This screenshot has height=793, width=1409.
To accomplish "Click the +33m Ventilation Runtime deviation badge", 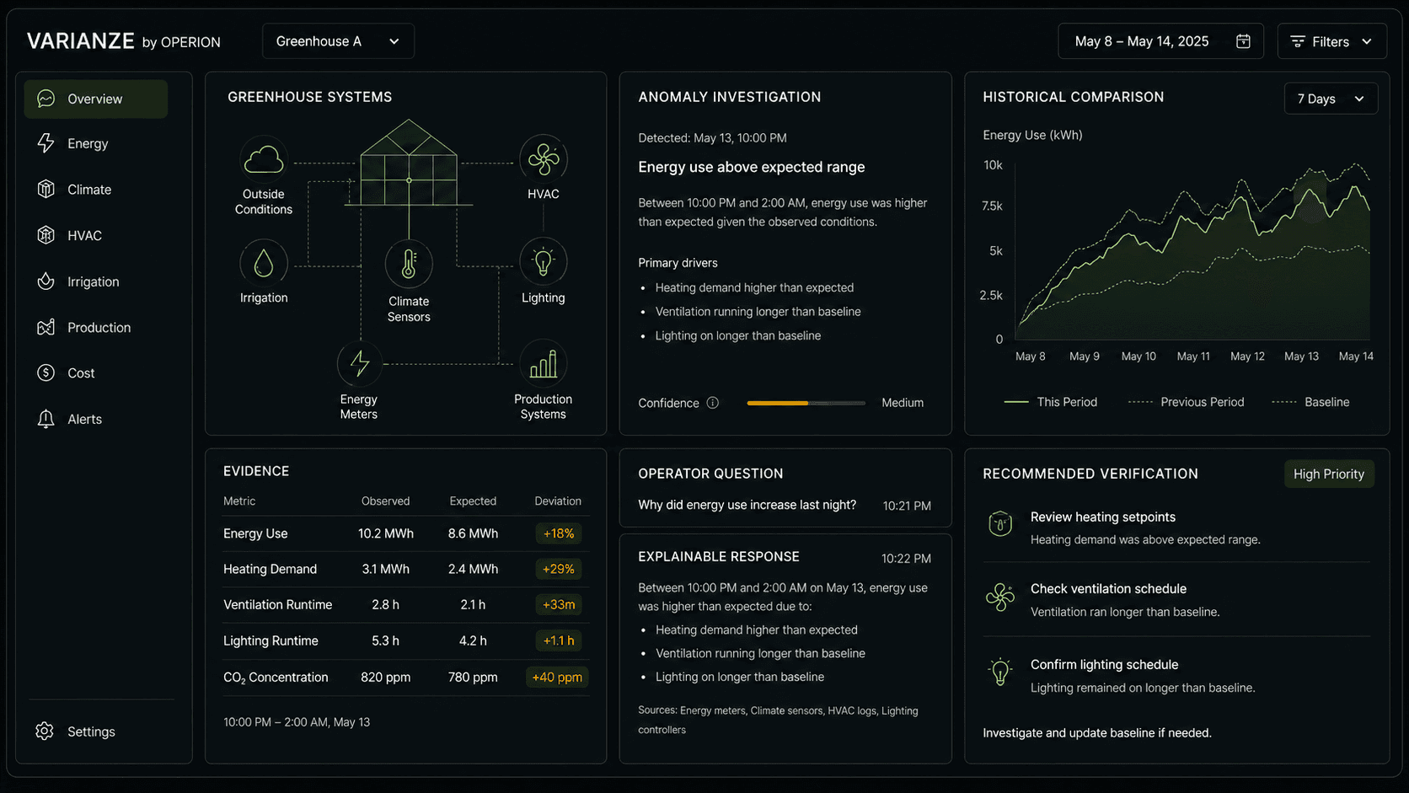I will click(559, 604).
